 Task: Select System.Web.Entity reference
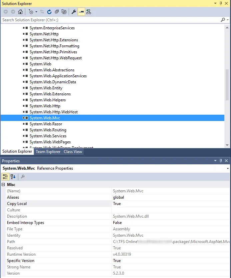click(46, 88)
